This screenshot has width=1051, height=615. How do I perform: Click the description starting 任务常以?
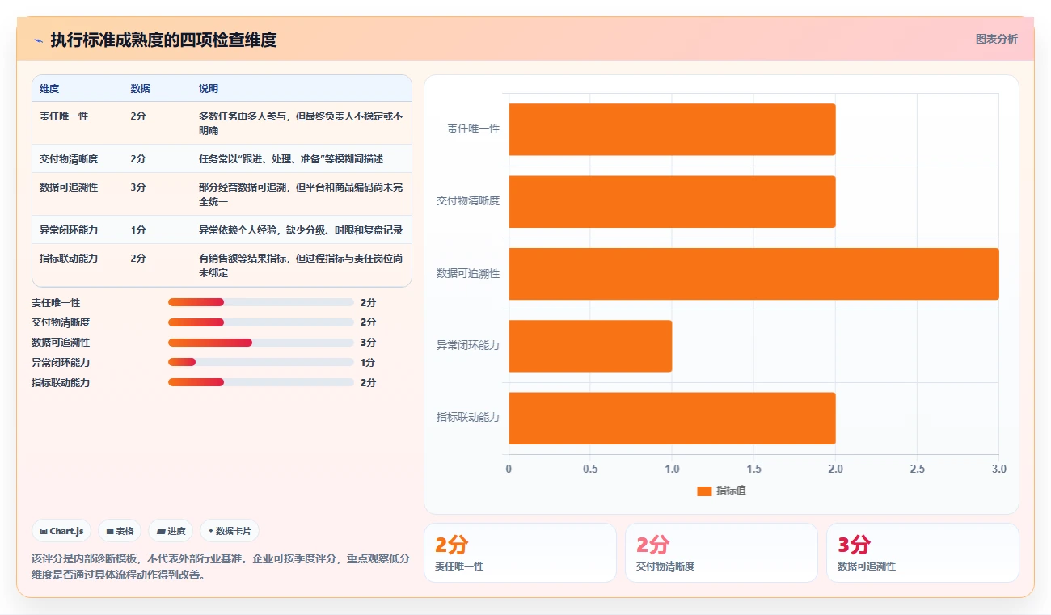291,158
